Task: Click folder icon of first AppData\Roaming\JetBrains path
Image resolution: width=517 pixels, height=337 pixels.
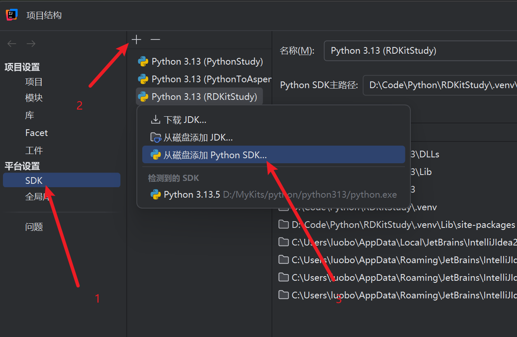Action: [284, 260]
